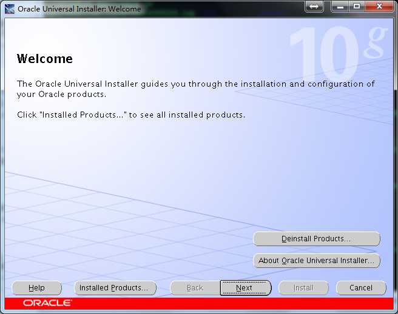Click the double-arrow button in title bar
Viewport: 398px width, 314px height.
point(314,6)
